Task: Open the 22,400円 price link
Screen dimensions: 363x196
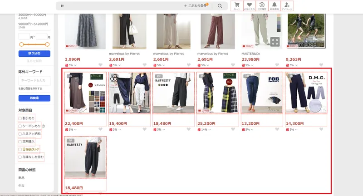Action: (x=74, y=123)
